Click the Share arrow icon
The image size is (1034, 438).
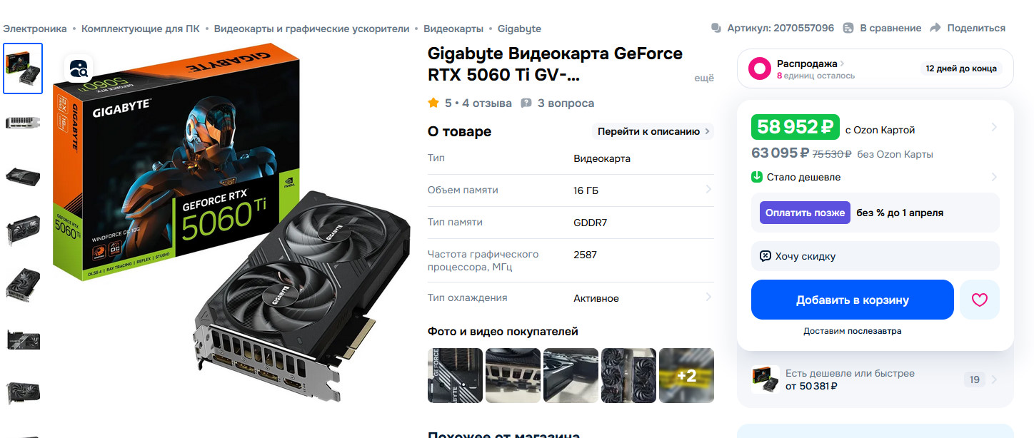tap(935, 28)
